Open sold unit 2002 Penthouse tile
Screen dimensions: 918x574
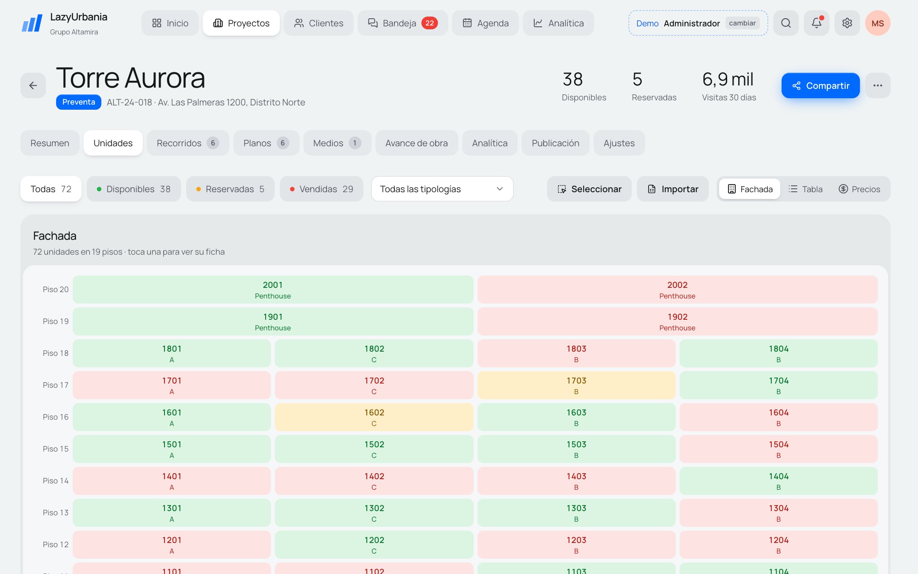677,290
